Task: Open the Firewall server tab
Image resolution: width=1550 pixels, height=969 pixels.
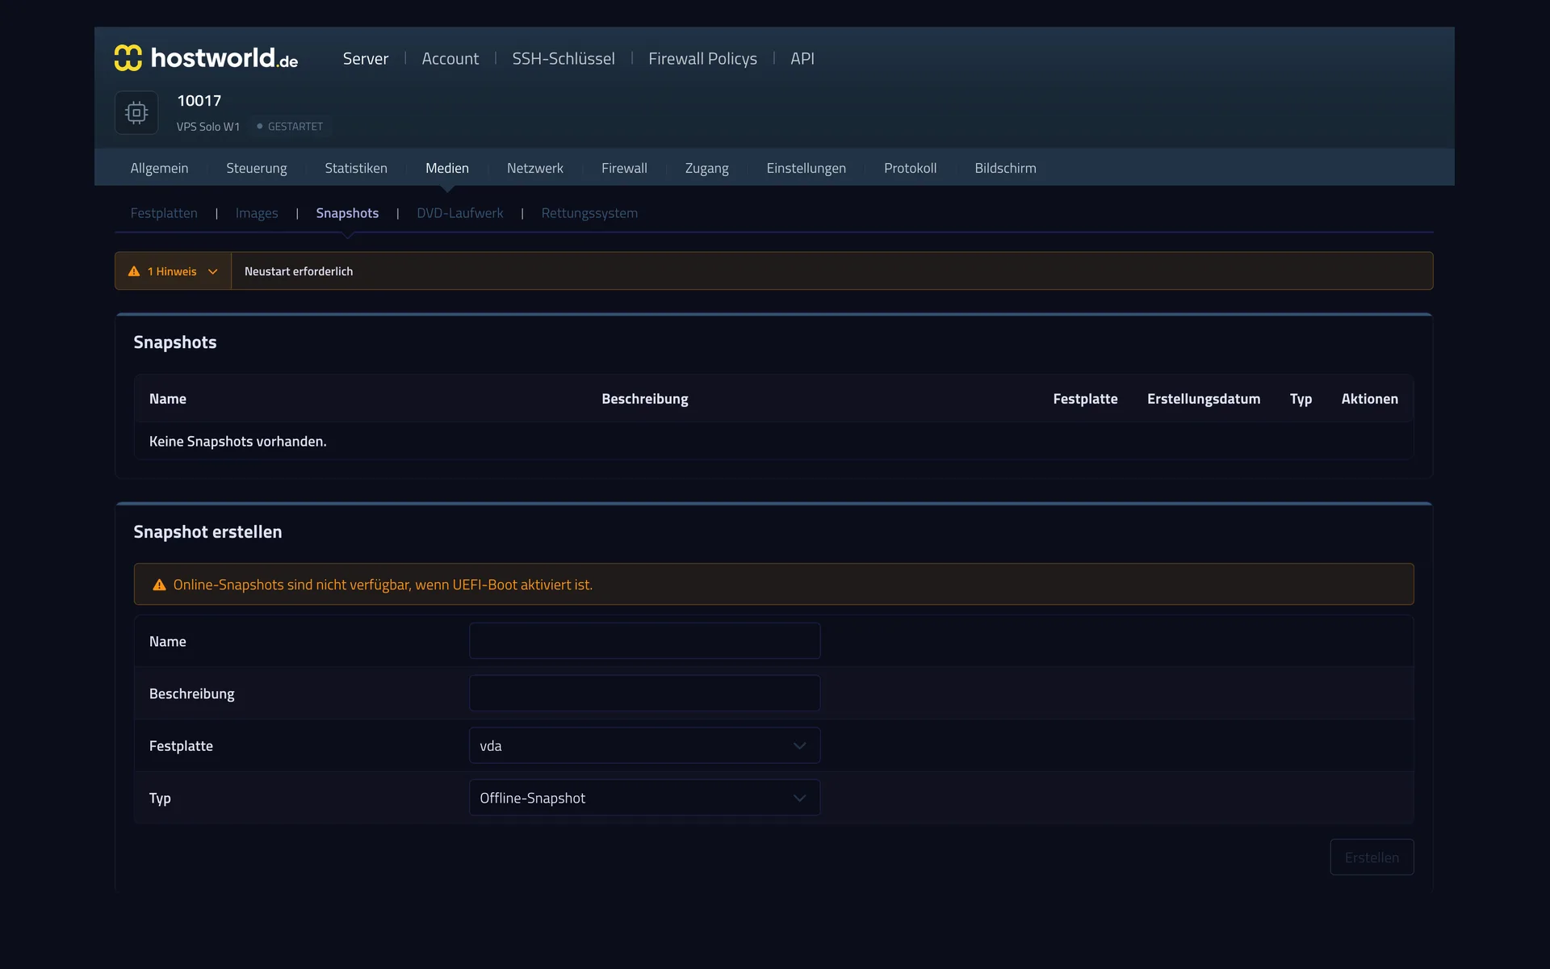Action: (624, 168)
